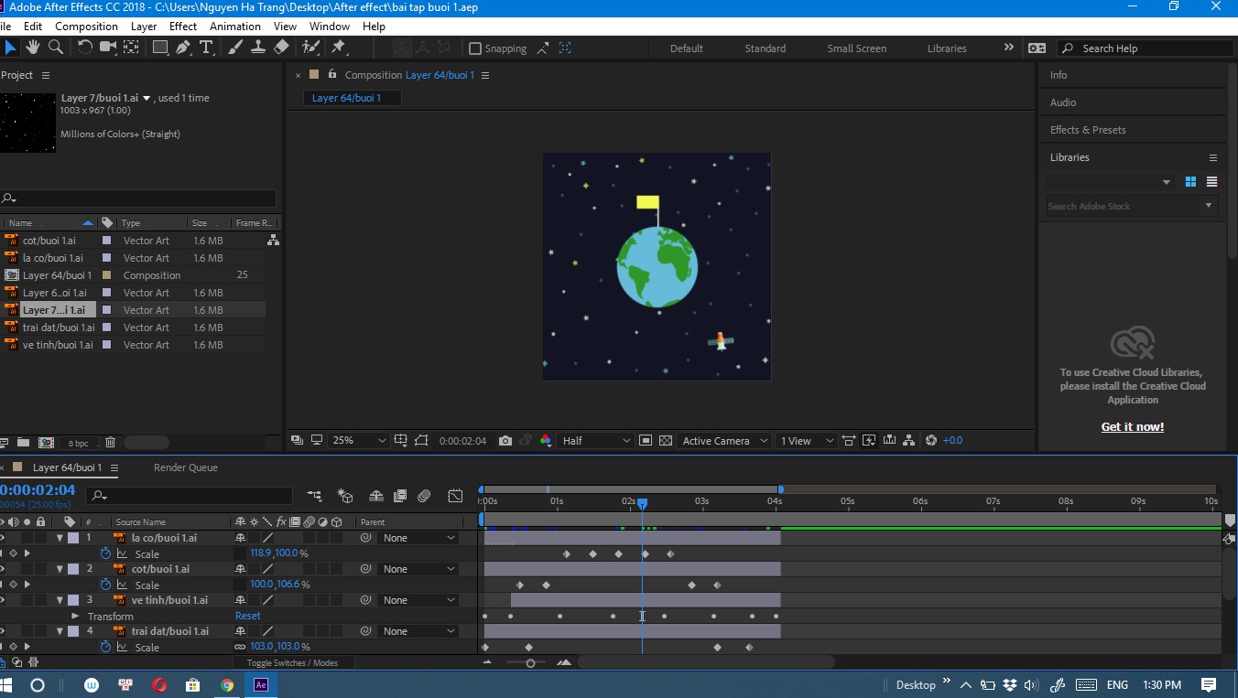Screen dimensions: 1238x698
Task: Select the Roto Brush tool
Action: click(310, 48)
